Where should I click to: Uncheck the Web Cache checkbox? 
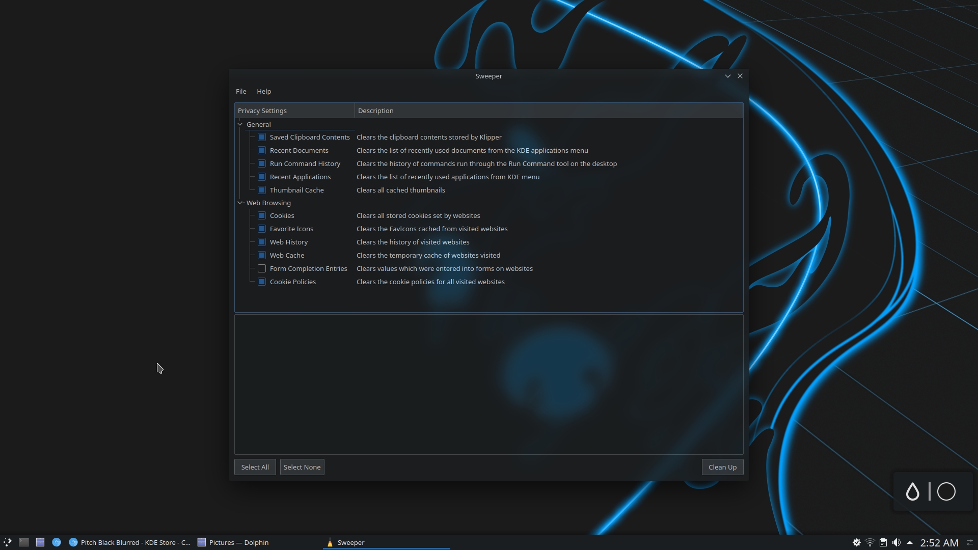(x=262, y=255)
